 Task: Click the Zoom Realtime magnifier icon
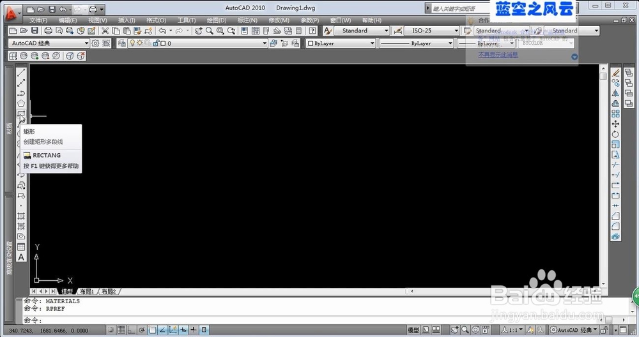[x=210, y=31]
